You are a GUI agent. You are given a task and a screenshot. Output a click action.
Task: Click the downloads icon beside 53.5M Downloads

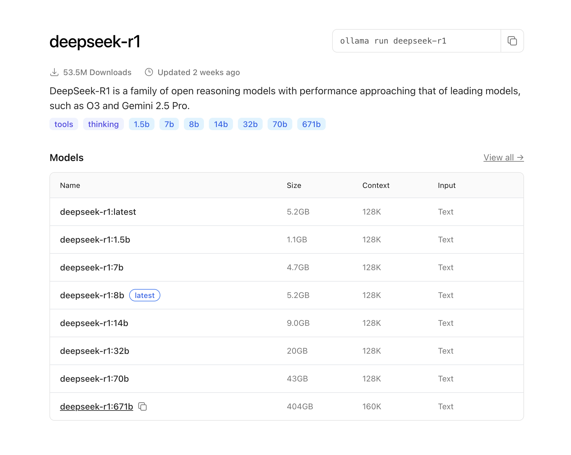(x=54, y=72)
